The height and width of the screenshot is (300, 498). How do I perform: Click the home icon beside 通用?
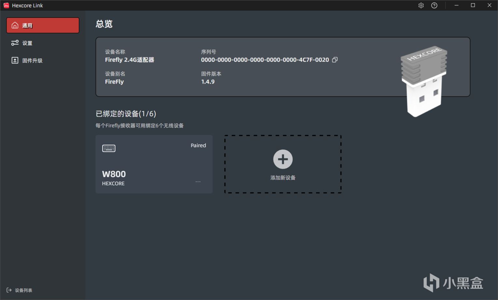tap(15, 25)
